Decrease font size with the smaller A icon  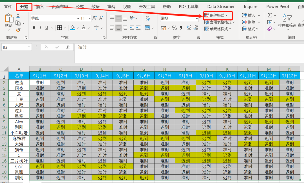101,18
